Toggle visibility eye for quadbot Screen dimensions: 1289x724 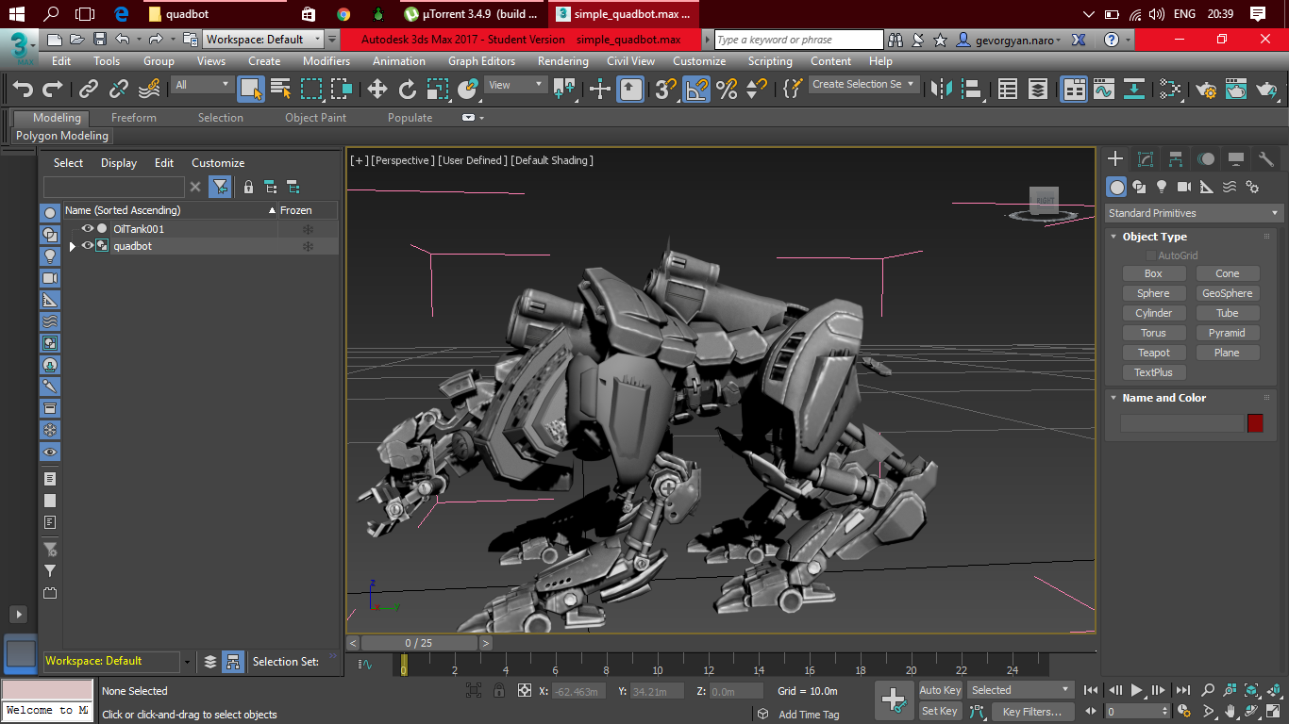[x=88, y=246]
